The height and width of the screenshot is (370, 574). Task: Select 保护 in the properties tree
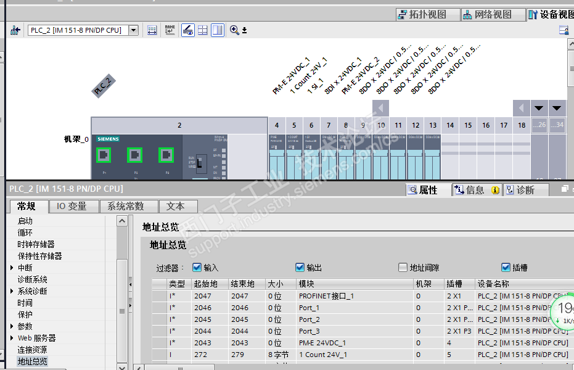click(25, 314)
